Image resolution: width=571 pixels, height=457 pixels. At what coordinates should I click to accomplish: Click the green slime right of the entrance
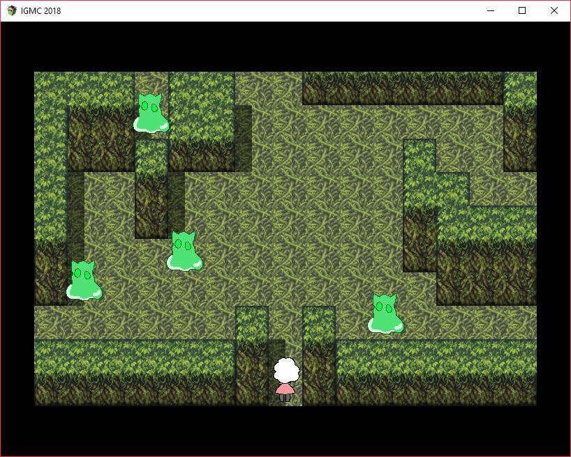(385, 313)
